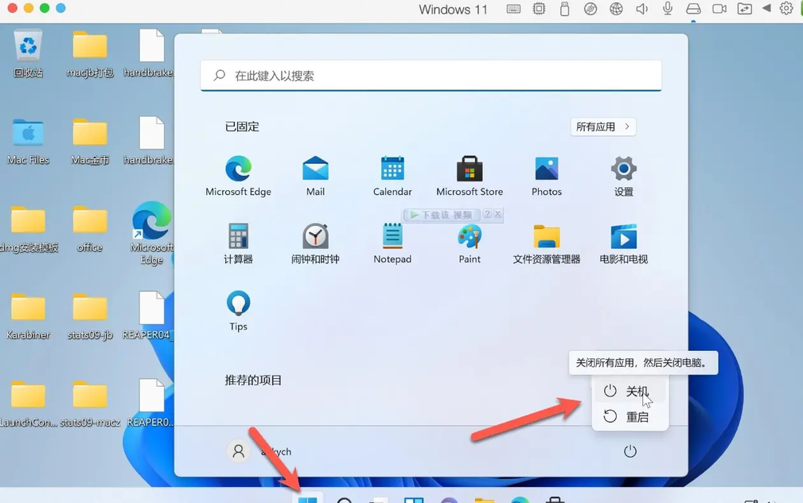This screenshot has height=503, width=803.
Task: Click the 推荐的项目 recommended heading
Action: pos(253,380)
